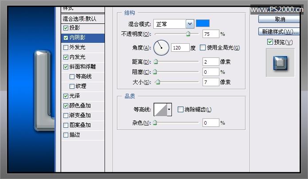Click the opacity value field showing 75
Screen dimensions: 308x179
pos(211,34)
